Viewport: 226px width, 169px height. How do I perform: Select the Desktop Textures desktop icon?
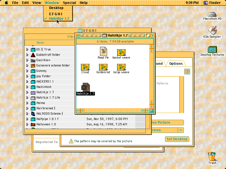pyautogui.click(x=212, y=50)
